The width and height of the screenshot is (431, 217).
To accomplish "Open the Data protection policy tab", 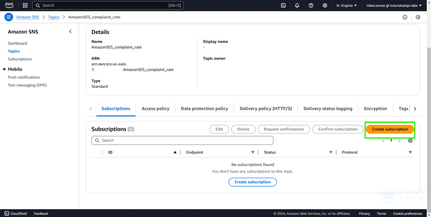I will point(205,108).
